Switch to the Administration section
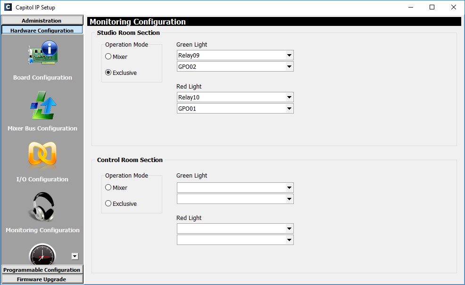Image resolution: width=465 pixels, height=285 pixels. click(42, 20)
